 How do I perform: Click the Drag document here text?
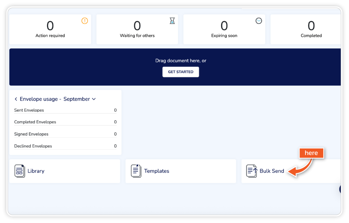(181, 61)
